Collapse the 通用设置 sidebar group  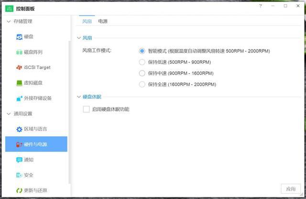[9, 114]
